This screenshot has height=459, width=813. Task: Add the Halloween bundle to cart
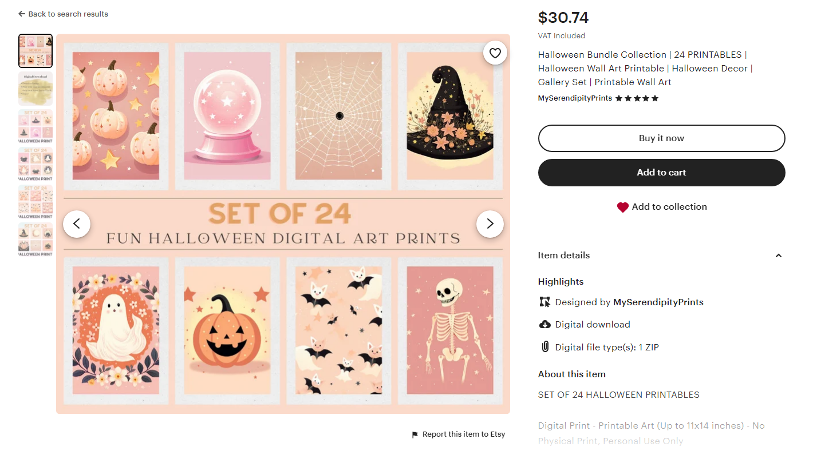(661, 172)
